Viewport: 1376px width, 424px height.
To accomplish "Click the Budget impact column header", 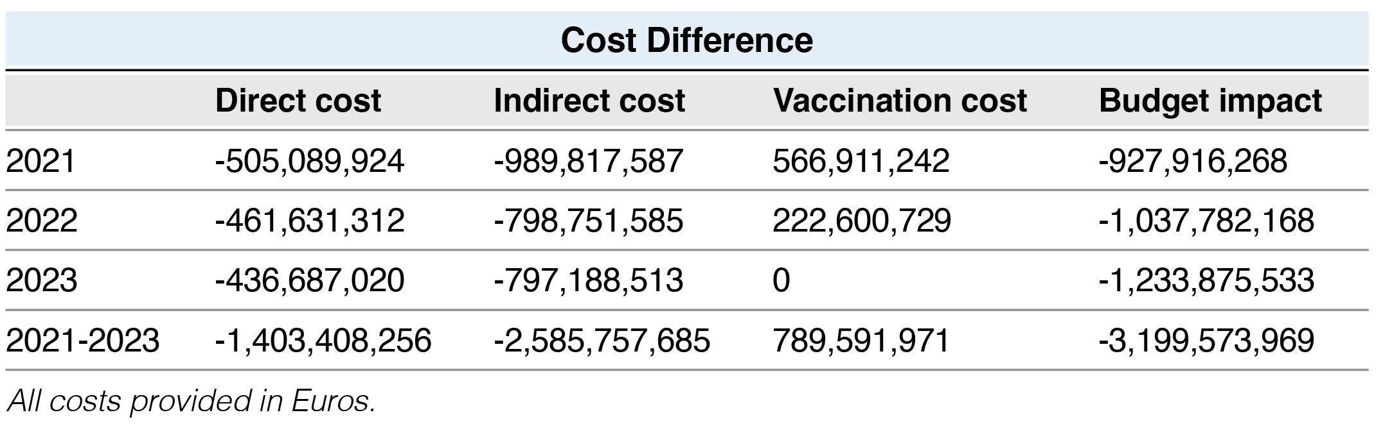I will pos(1210,101).
